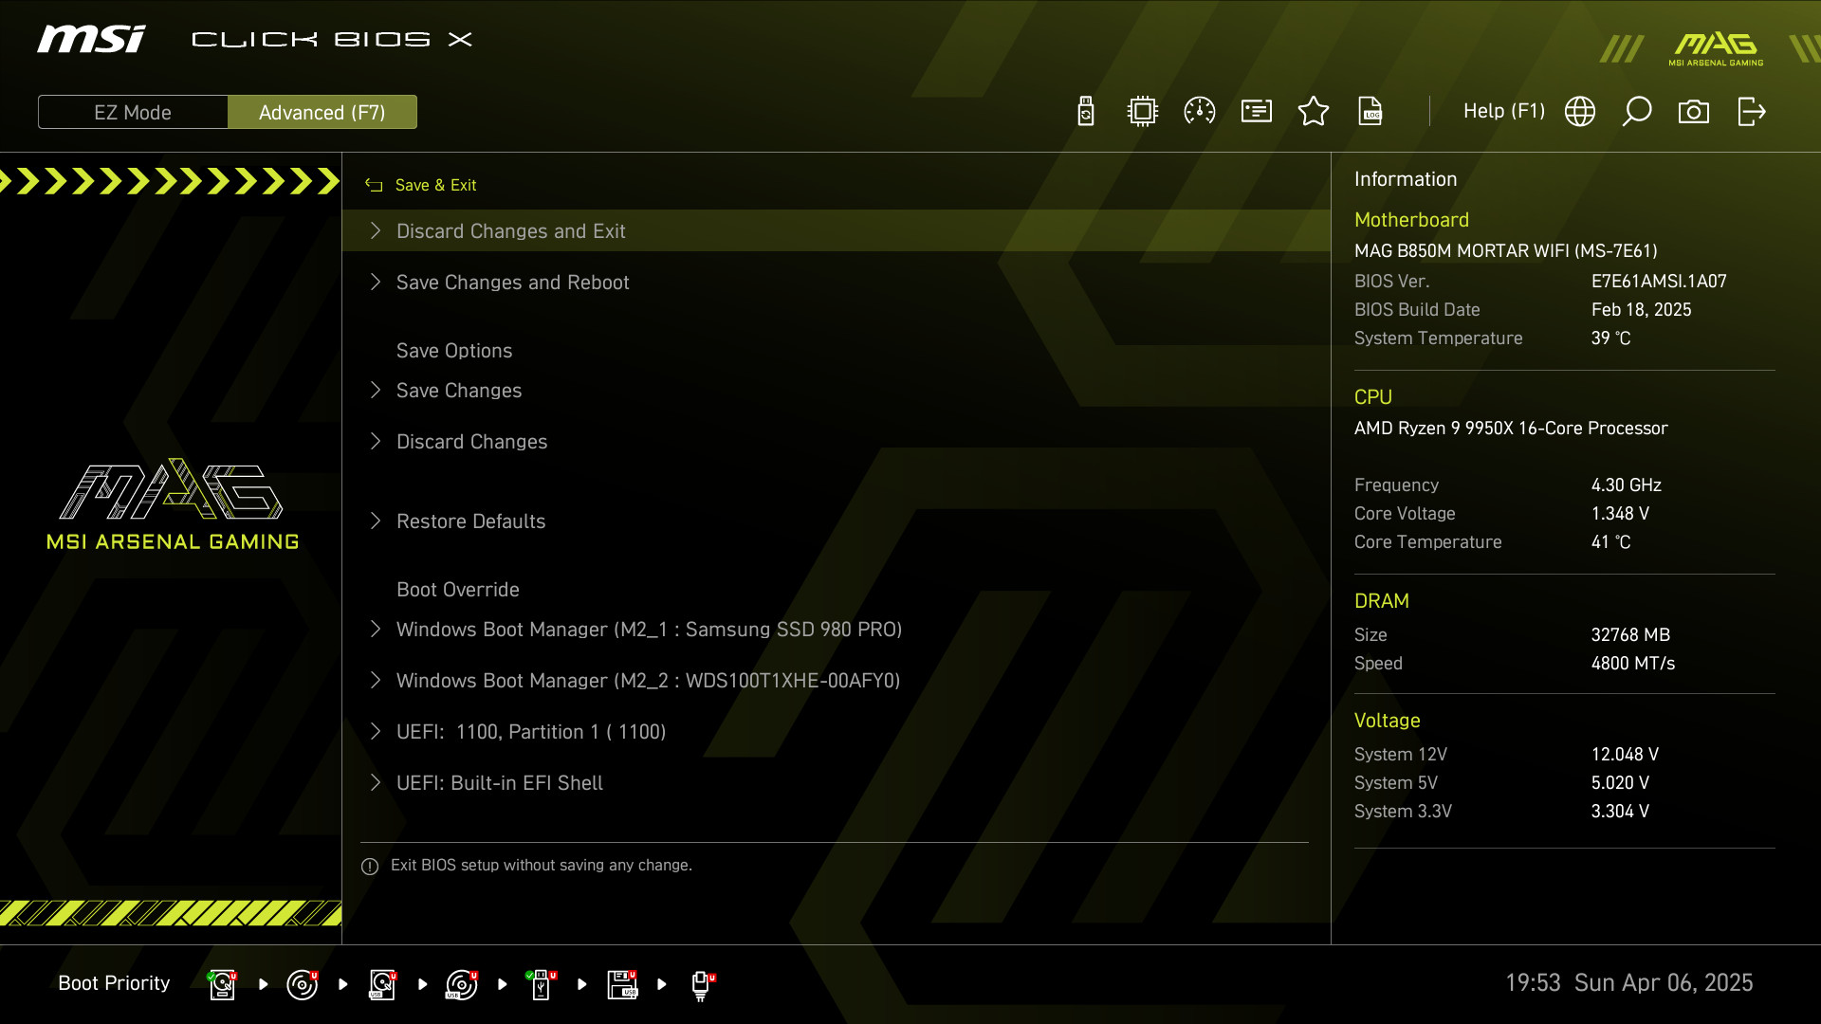Open the M-Flash USB BIOS update icon
Image resolution: width=1821 pixels, height=1024 pixels.
[1086, 112]
